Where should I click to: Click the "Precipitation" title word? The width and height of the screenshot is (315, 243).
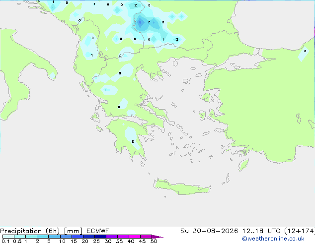tap(21, 231)
